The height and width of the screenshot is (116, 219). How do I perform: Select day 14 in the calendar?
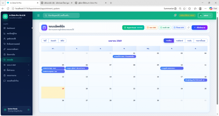pos(100,81)
